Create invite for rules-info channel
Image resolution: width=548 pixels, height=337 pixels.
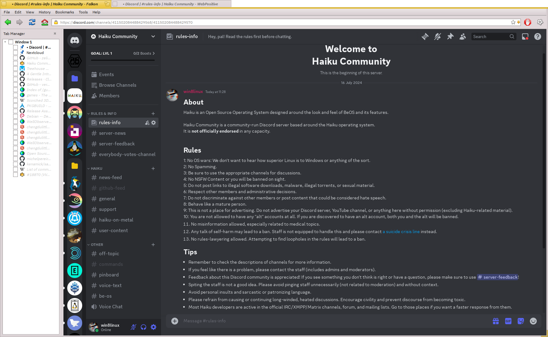[147, 123]
